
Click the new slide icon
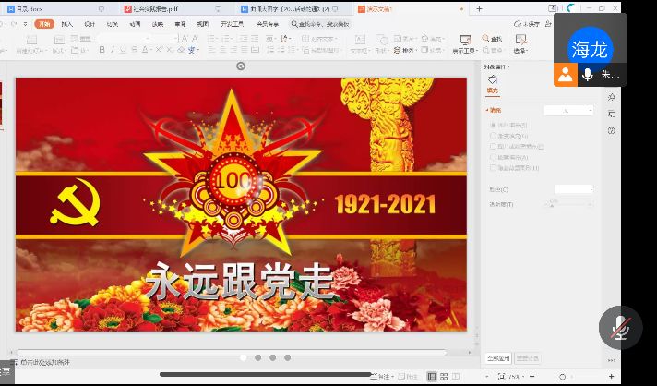click(32, 40)
